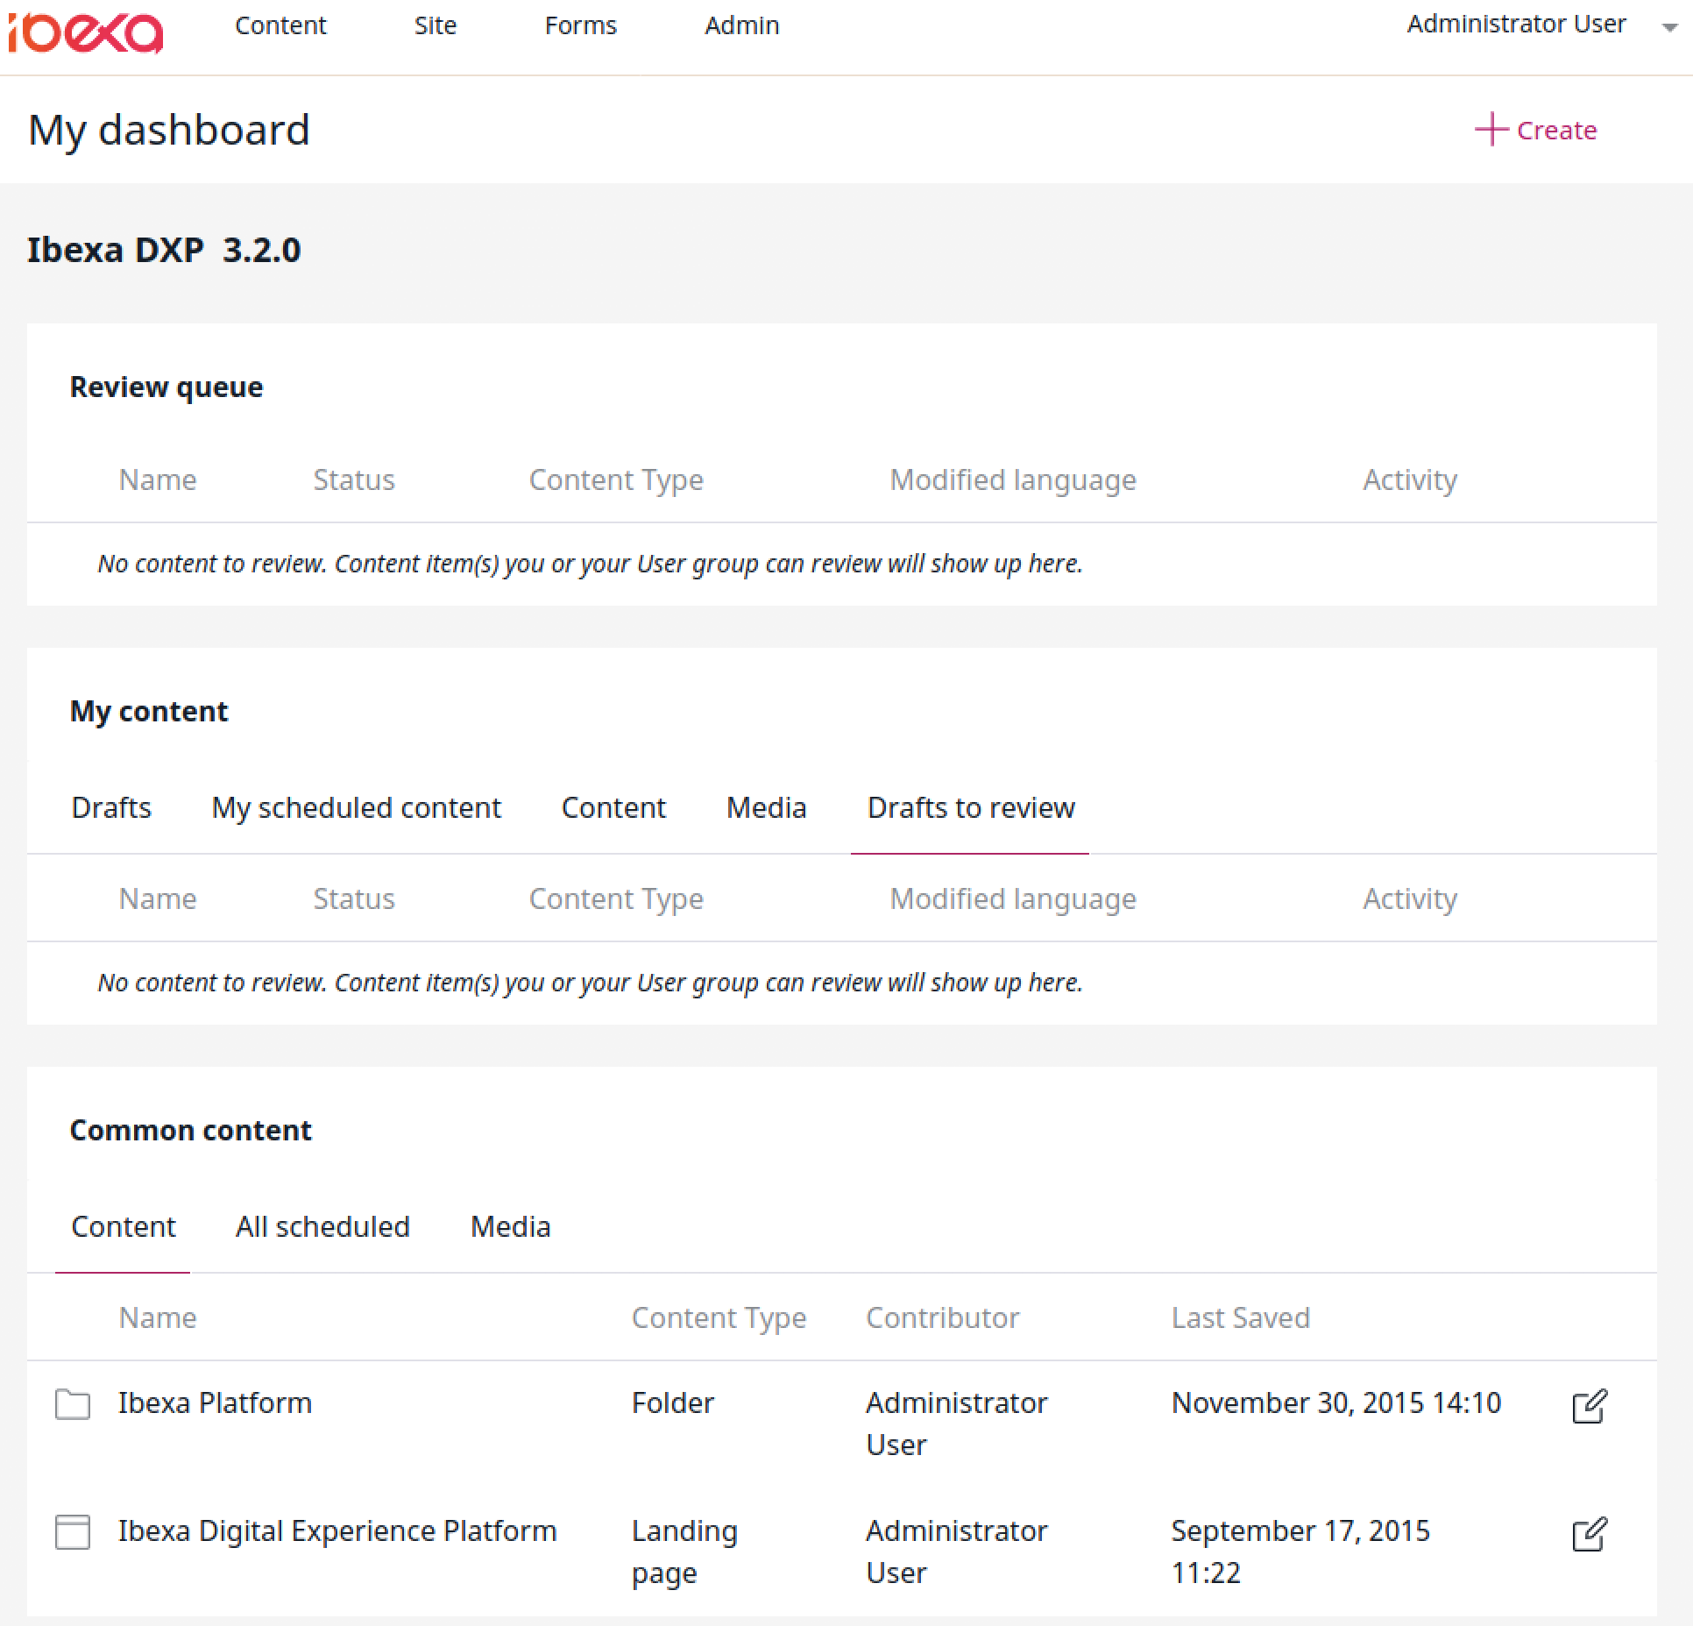The image size is (1693, 1626).
Task: Click Content Type header in Common content
Action: pos(719,1318)
